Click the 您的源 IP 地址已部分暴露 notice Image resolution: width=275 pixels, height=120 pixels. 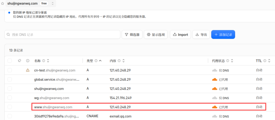coord(30,13)
